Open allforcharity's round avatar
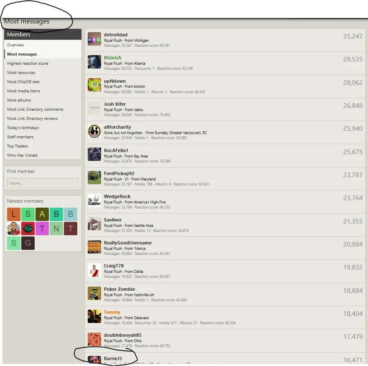The height and width of the screenshot is (366, 368). click(x=94, y=131)
